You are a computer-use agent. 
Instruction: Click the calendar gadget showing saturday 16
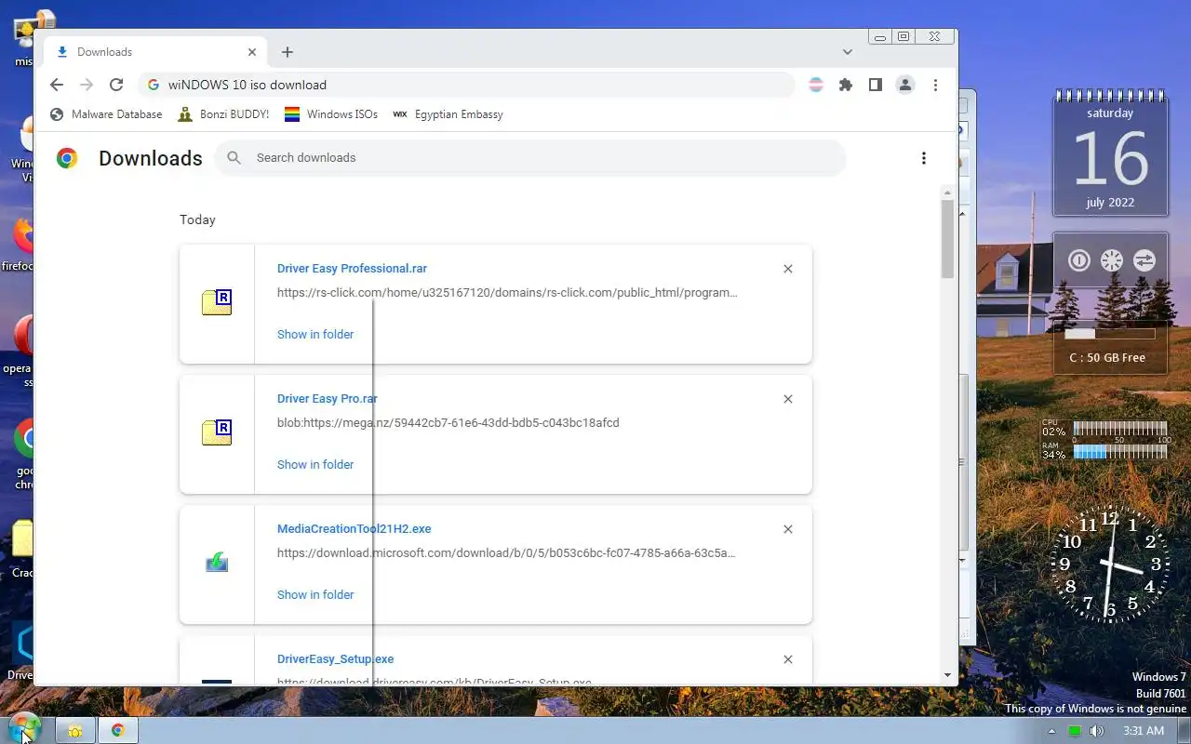pyautogui.click(x=1110, y=154)
